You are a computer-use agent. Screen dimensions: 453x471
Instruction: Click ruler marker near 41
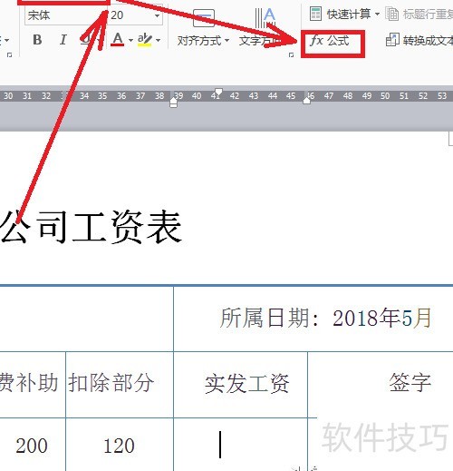tap(218, 92)
